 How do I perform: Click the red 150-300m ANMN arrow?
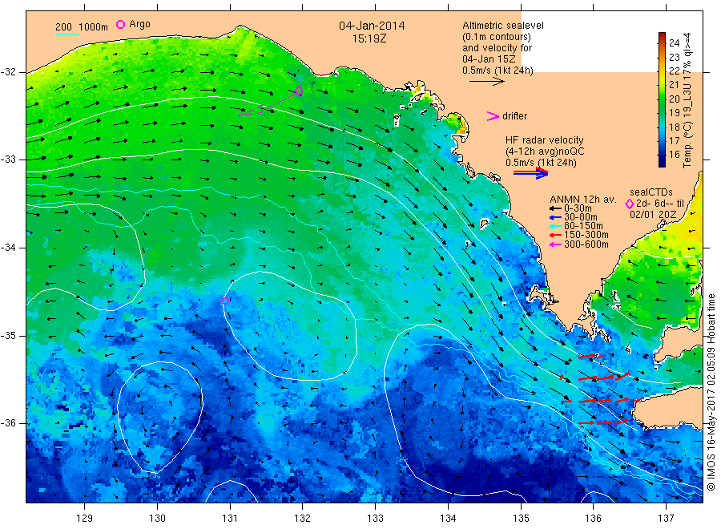tap(555, 235)
